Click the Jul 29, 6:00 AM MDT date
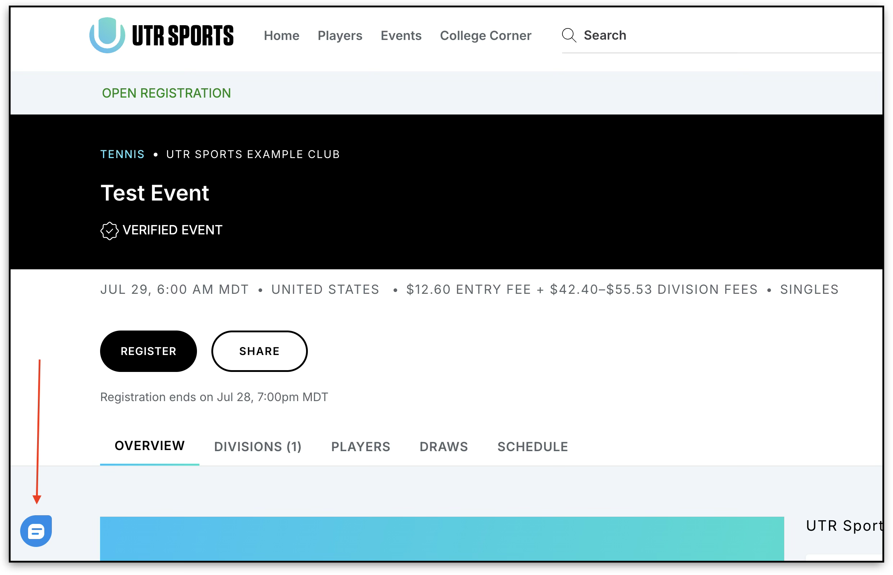The image size is (893, 575). click(x=174, y=289)
